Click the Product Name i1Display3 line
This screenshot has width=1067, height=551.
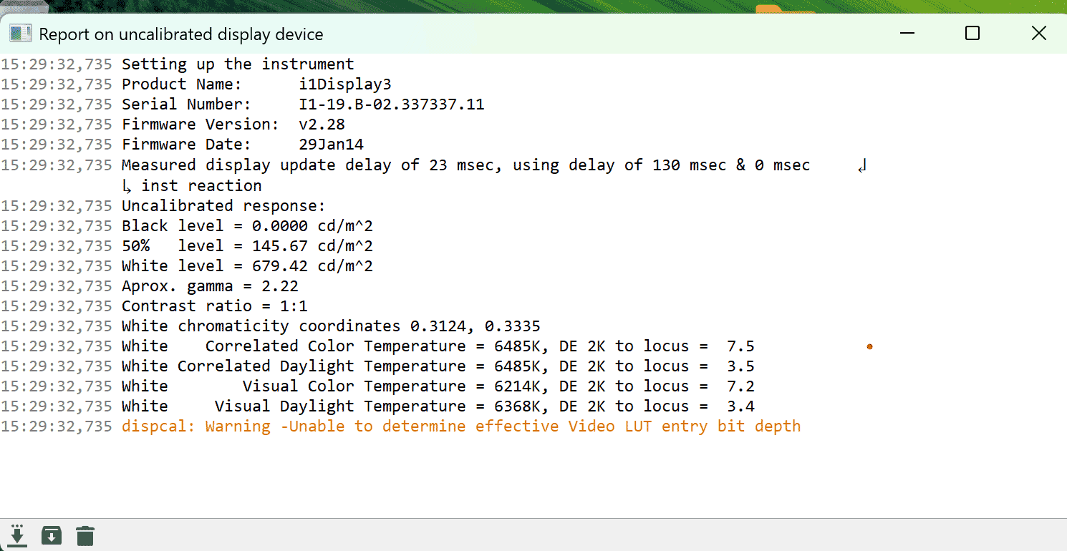tap(256, 84)
